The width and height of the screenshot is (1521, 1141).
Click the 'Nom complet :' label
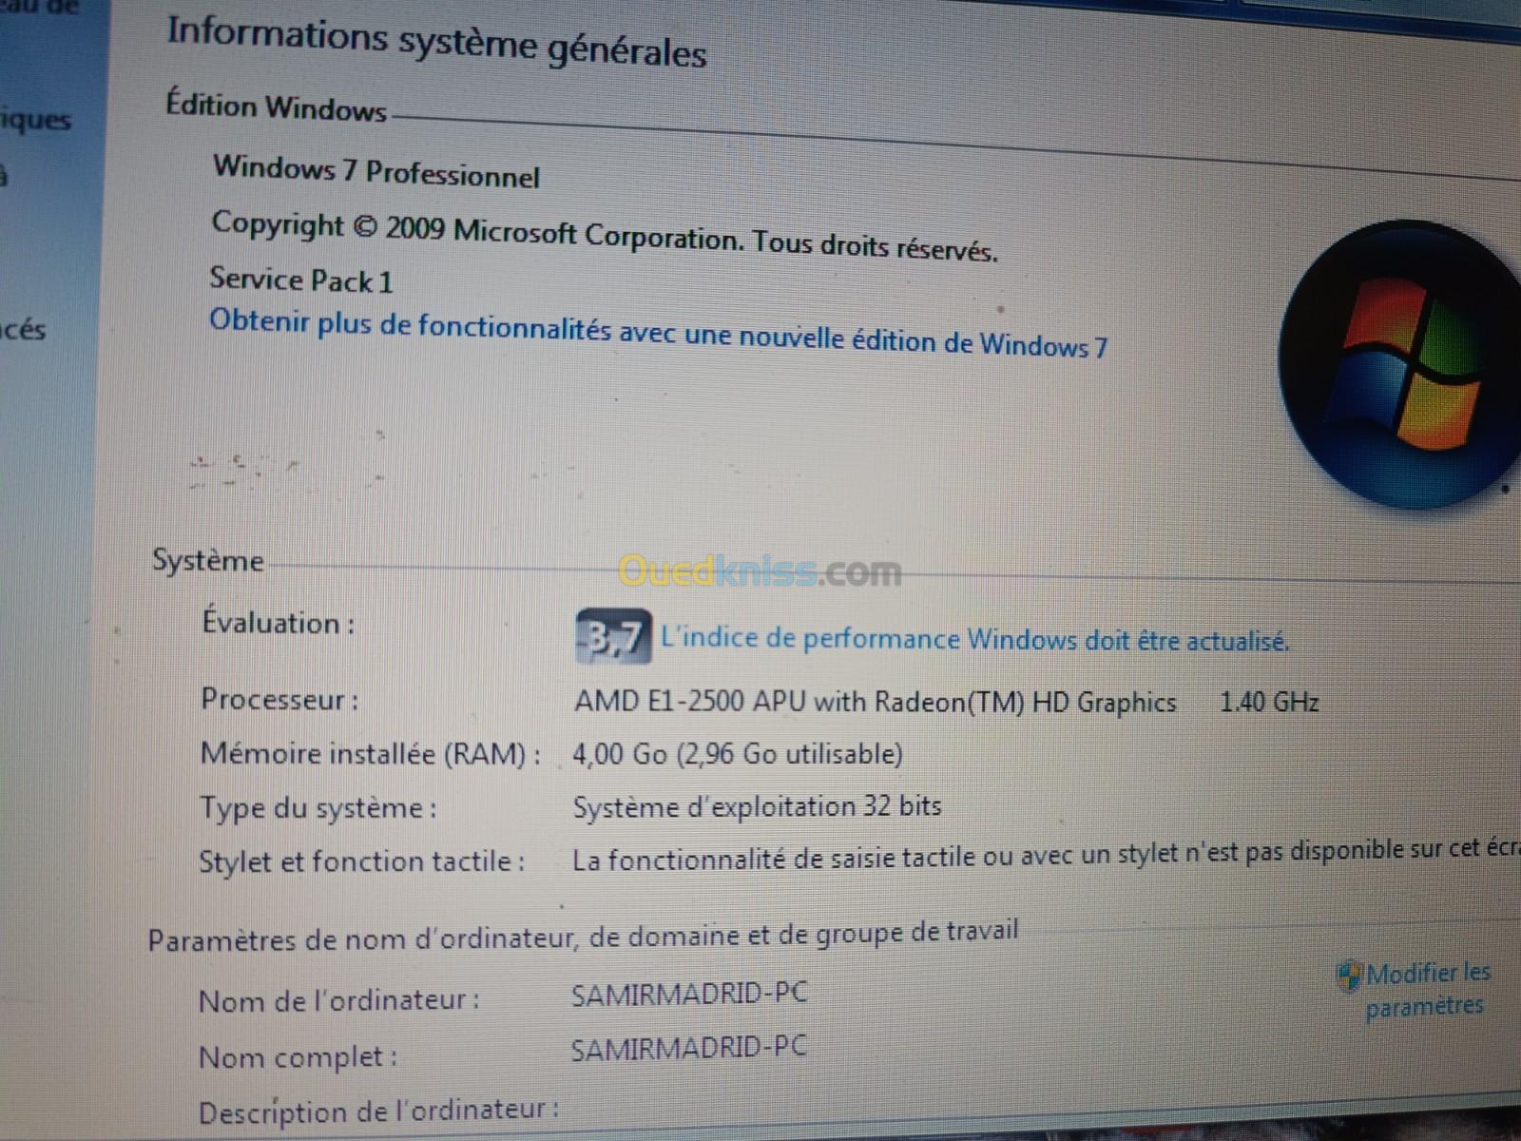point(298,1056)
